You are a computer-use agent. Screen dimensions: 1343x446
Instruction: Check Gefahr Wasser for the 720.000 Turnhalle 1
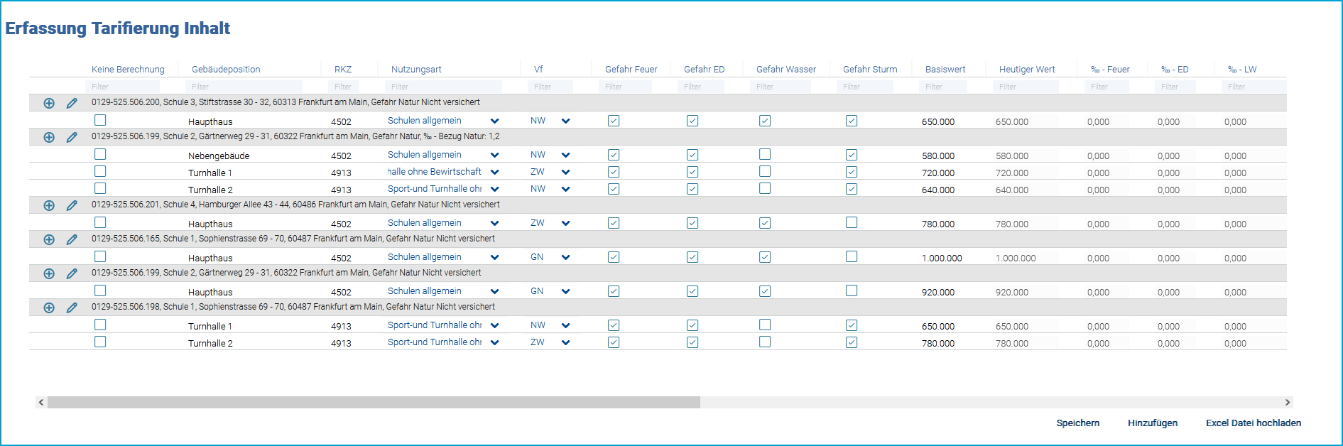(765, 171)
